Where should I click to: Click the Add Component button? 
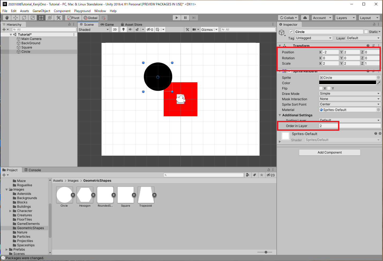pyautogui.click(x=329, y=152)
